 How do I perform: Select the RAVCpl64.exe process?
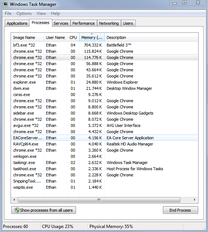[x=104, y=144]
